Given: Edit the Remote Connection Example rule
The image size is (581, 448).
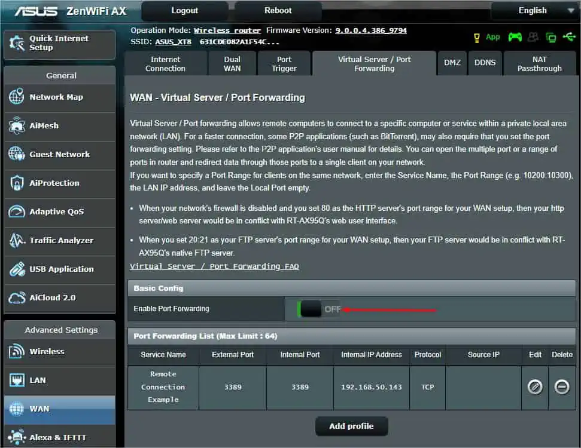Looking at the screenshot, I should [x=534, y=387].
